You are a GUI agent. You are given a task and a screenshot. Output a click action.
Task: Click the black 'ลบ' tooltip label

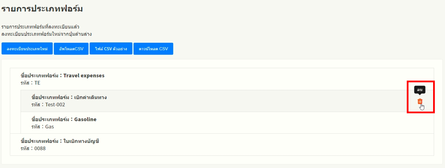[420, 90]
